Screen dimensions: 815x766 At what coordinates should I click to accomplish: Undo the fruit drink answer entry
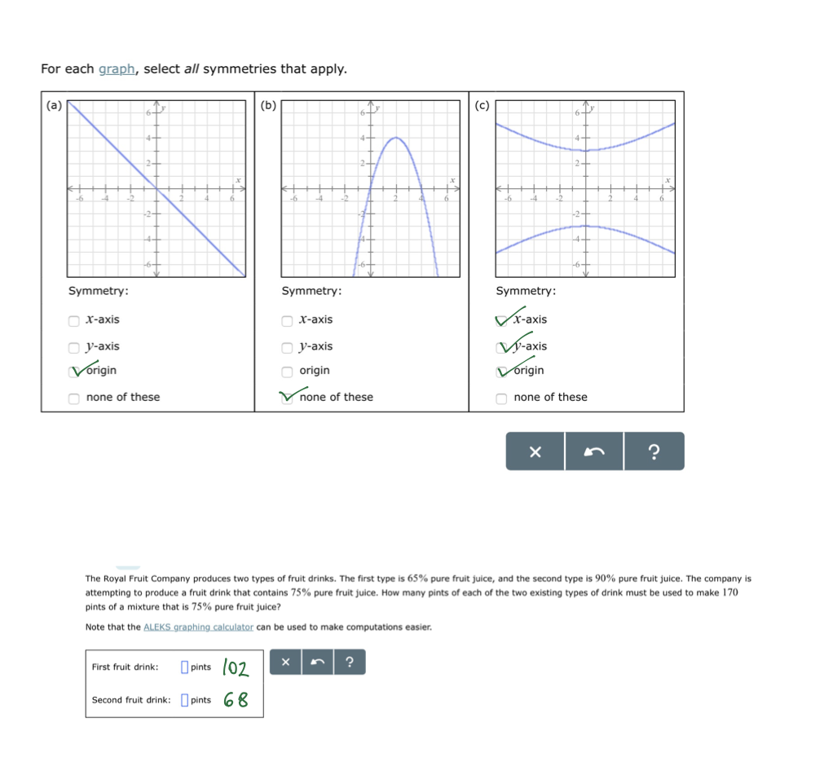pos(317,662)
